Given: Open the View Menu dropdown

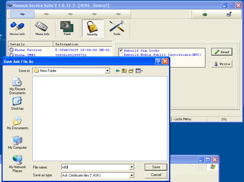Looking at the screenshot, I should [x=139, y=71].
